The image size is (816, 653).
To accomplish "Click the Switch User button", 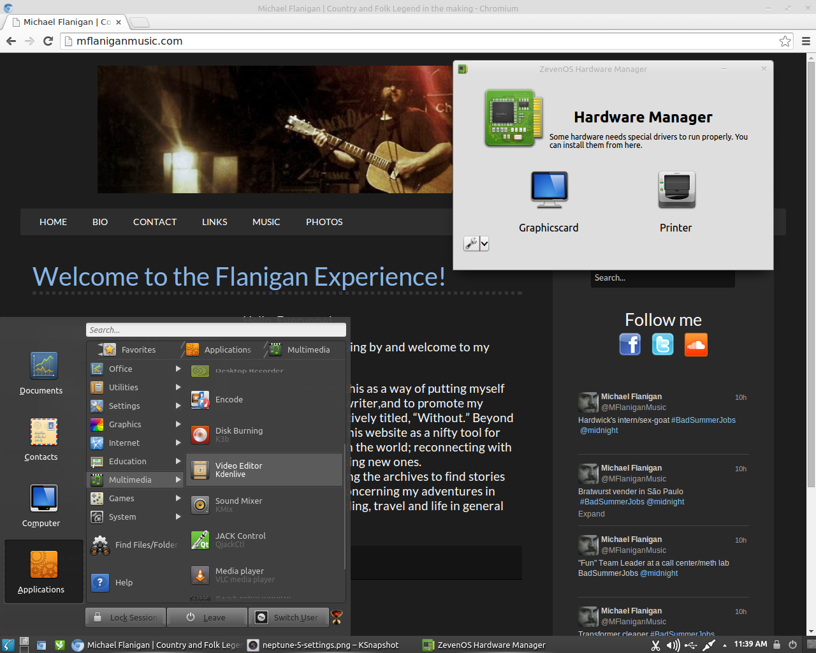I will point(288,617).
